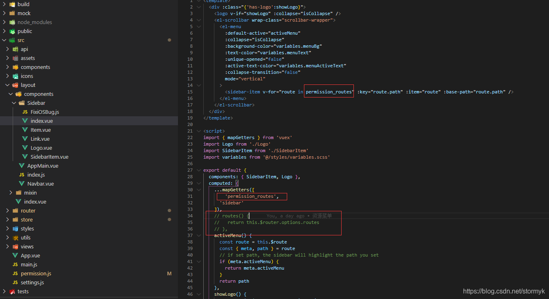The image size is (549, 299).
Task: Click the JS icon of settings.js
Action: pos(15,282)
